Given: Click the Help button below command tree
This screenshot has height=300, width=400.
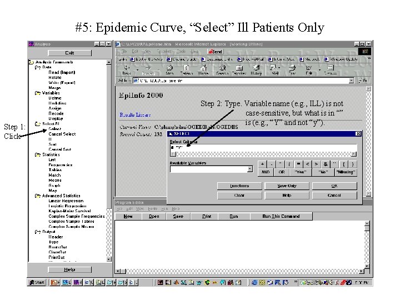Looking at the screenshot, I should coord(69,269).
